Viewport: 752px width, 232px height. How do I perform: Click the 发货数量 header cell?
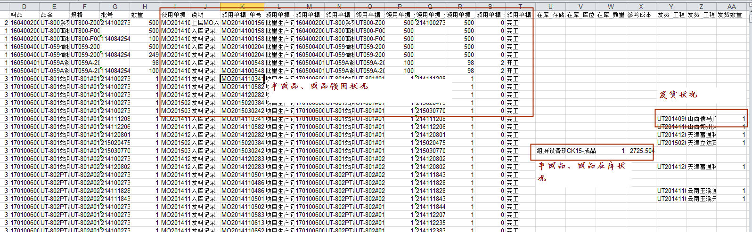coord(732,15)
